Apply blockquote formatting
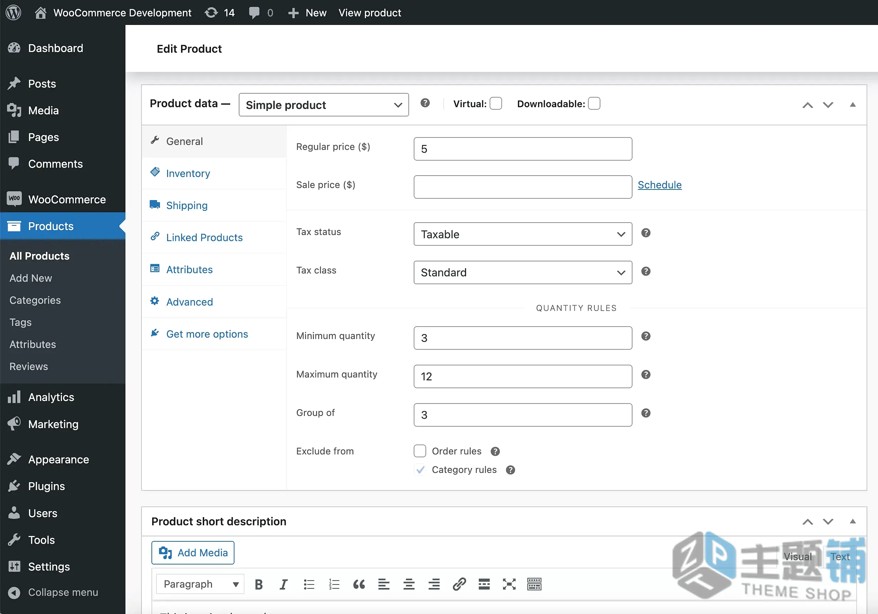Screen dimensions: 878x614 coord(359,584)
